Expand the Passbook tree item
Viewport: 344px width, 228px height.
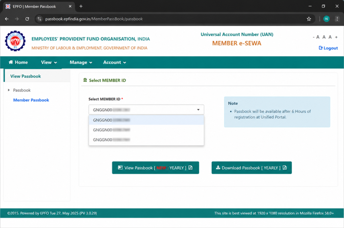(9, 90)
